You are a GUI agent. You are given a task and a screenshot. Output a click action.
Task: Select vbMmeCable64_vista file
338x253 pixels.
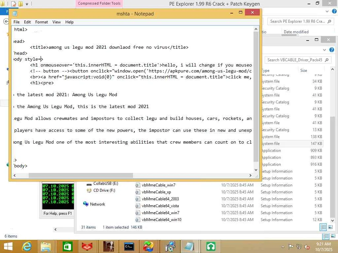pyautogui.click(x=160, y=206)
